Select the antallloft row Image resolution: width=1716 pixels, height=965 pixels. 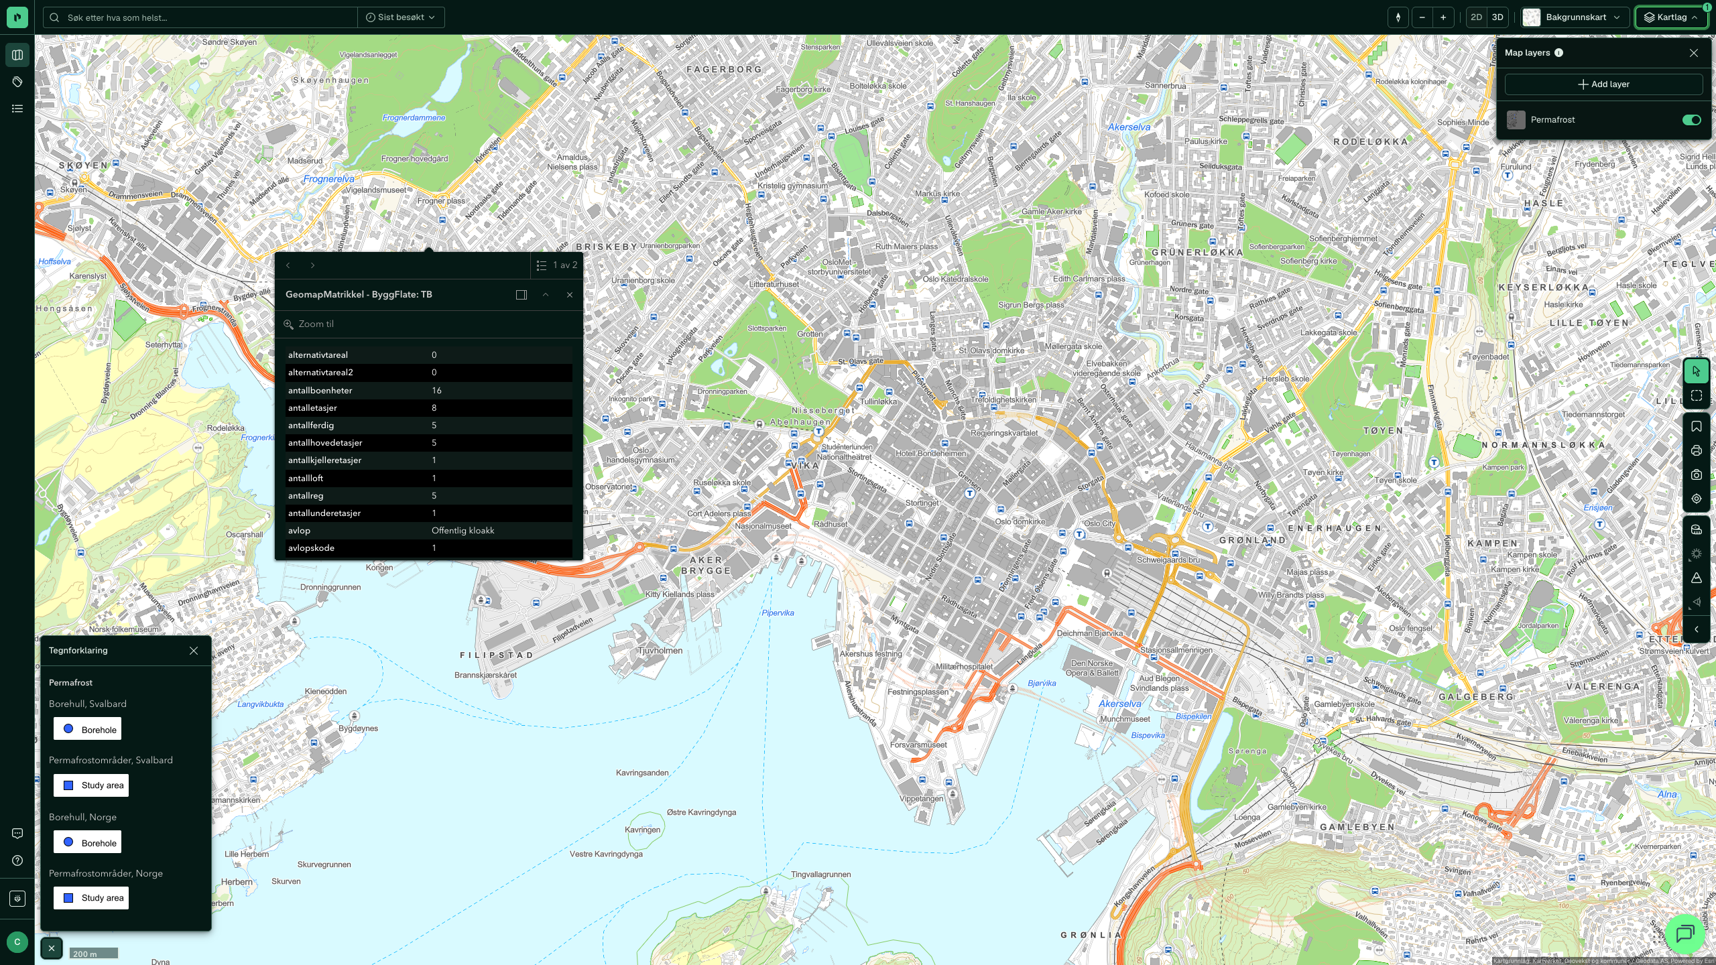(x=429, y=478)
